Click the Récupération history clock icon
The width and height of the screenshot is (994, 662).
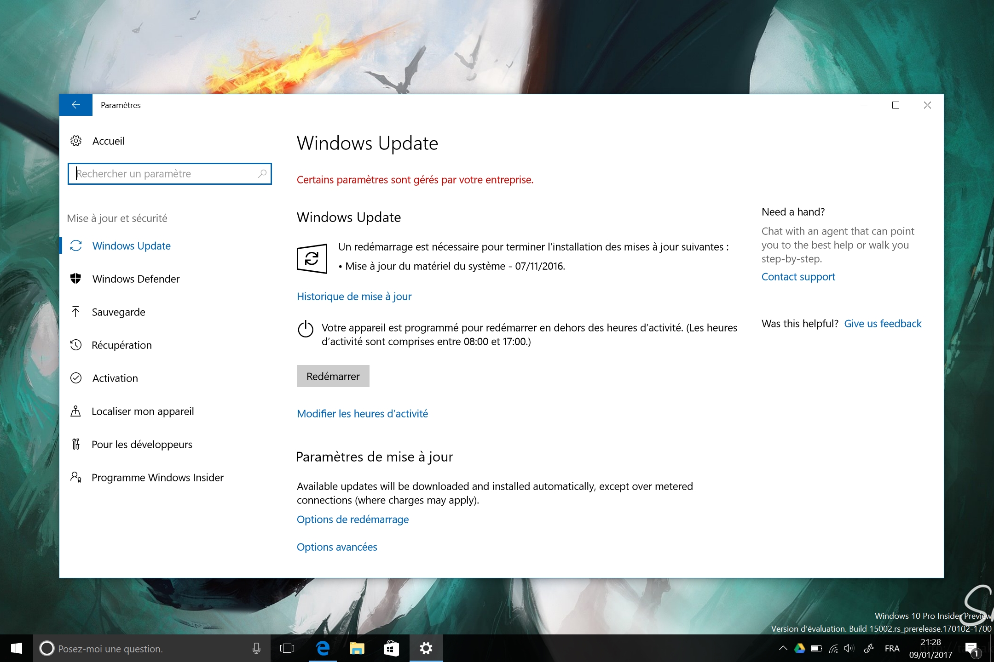click(x=76, y=345)
